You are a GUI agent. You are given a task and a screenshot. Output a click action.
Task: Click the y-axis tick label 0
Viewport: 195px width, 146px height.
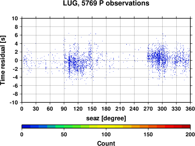click(16, 60)
